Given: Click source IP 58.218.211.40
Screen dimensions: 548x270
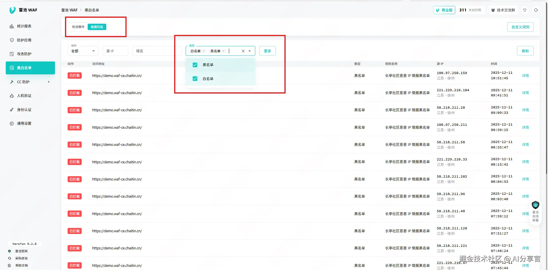Looking at the screenshot, I should (451, 211).
